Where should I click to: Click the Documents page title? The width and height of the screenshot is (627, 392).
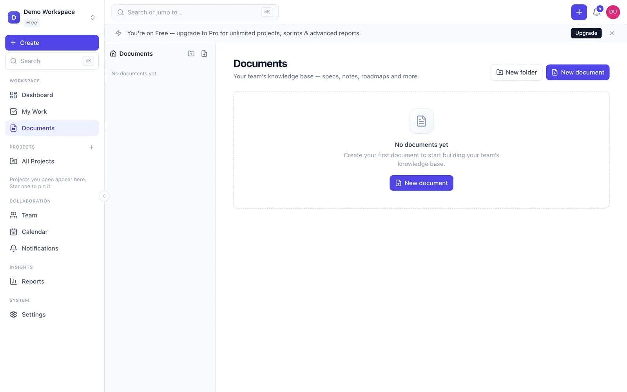(260, 64)
